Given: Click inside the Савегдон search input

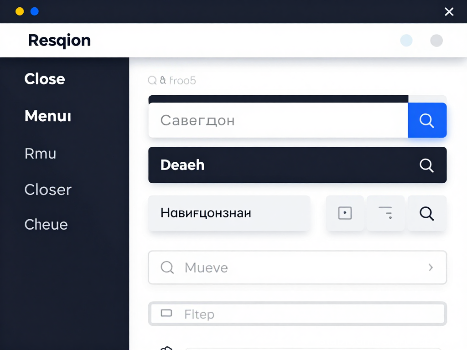Looking at the screenshot, I should (274, 120).
